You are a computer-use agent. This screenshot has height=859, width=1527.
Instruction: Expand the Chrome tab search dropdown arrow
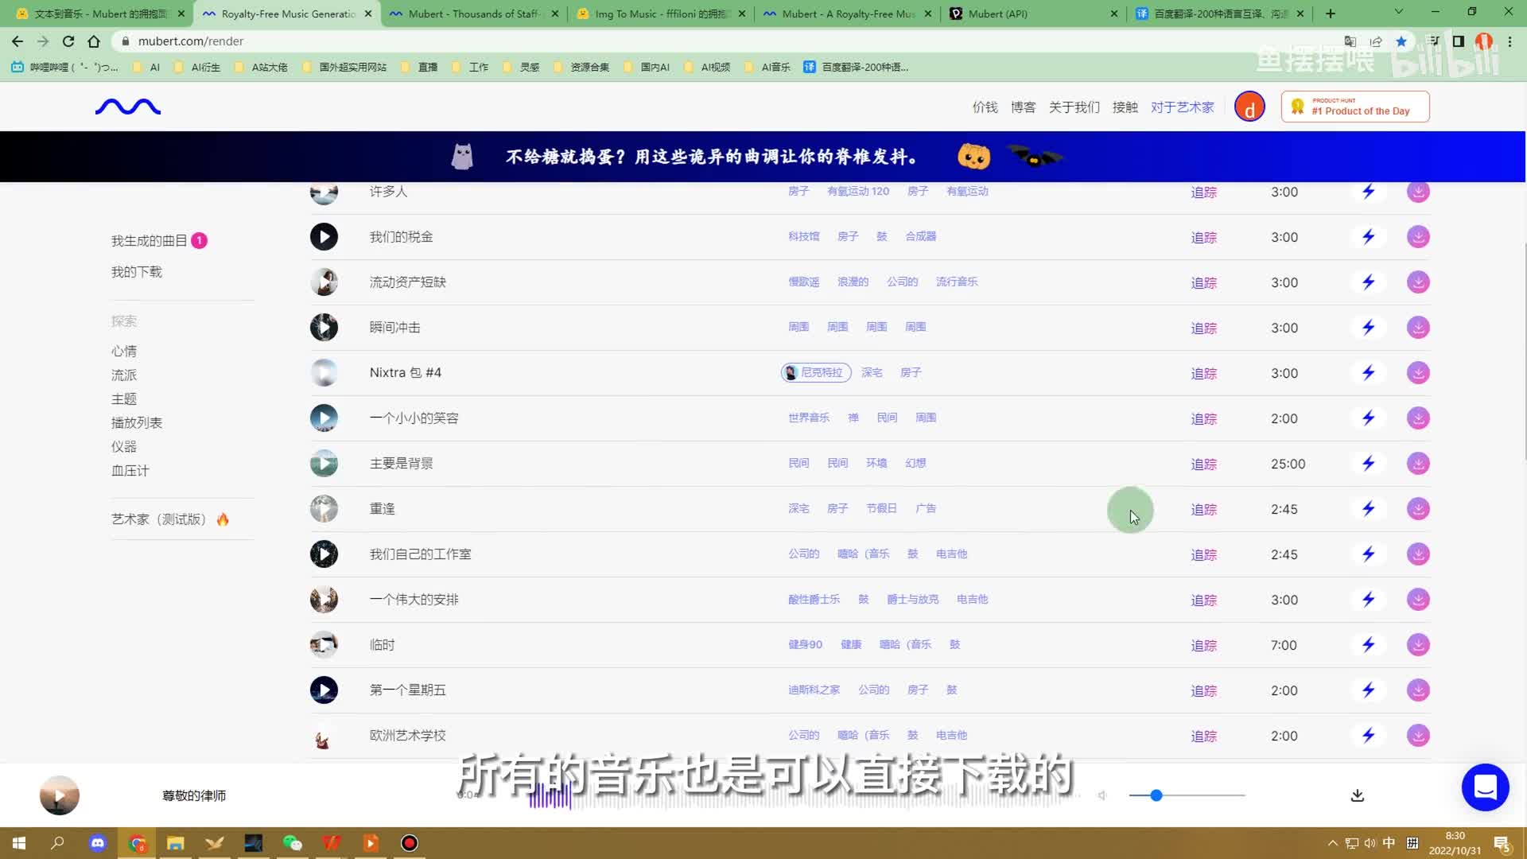click(1398, 13)
